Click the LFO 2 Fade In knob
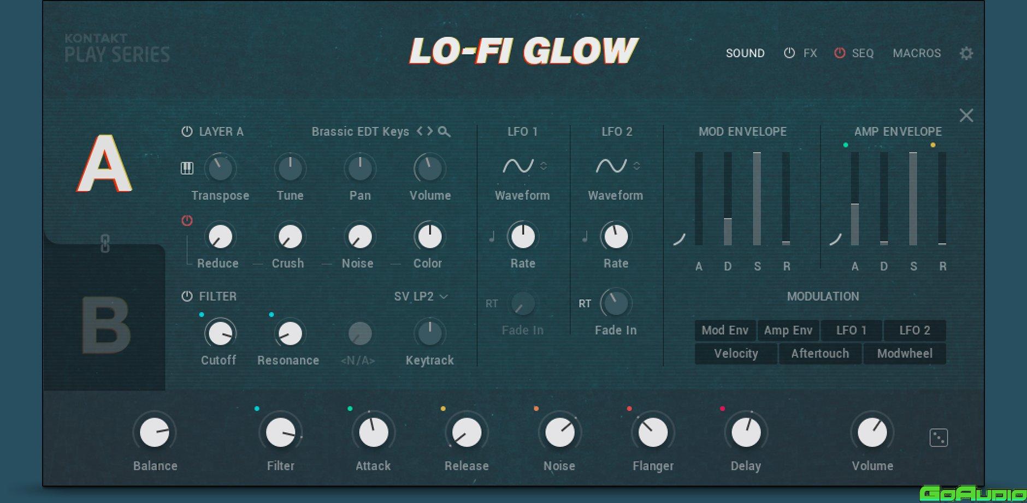This screenshot has width=1027, height=503. pos(616,304)
